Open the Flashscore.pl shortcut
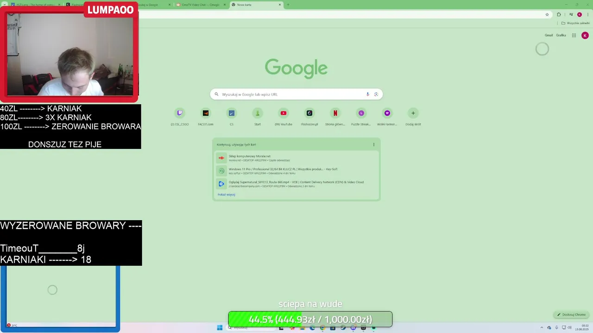This screenshot has width=593, height=333. point(309,117)
